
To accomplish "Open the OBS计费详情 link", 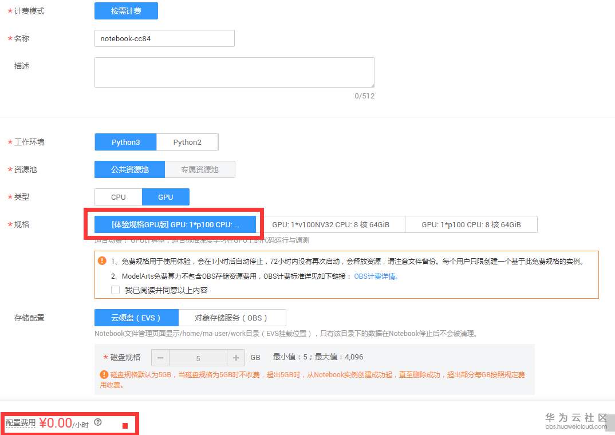I will point(376,276).
